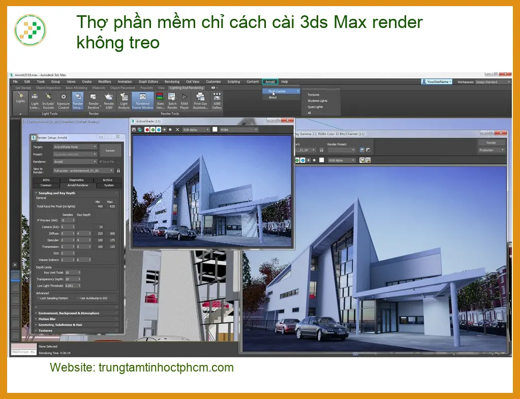Switch to the Diagnostics tab
The width and height of the screenshot is (520, 399).
point(76,180)
